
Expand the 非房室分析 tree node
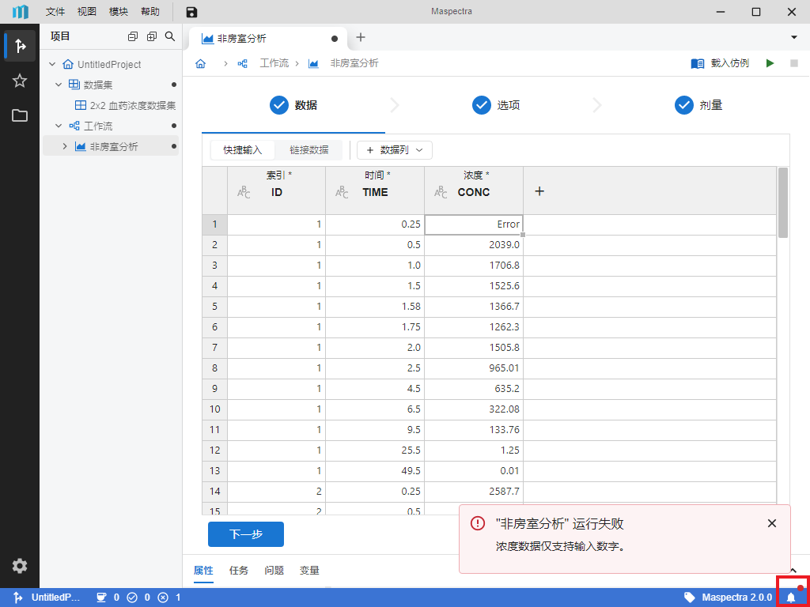tap(65, 146)
